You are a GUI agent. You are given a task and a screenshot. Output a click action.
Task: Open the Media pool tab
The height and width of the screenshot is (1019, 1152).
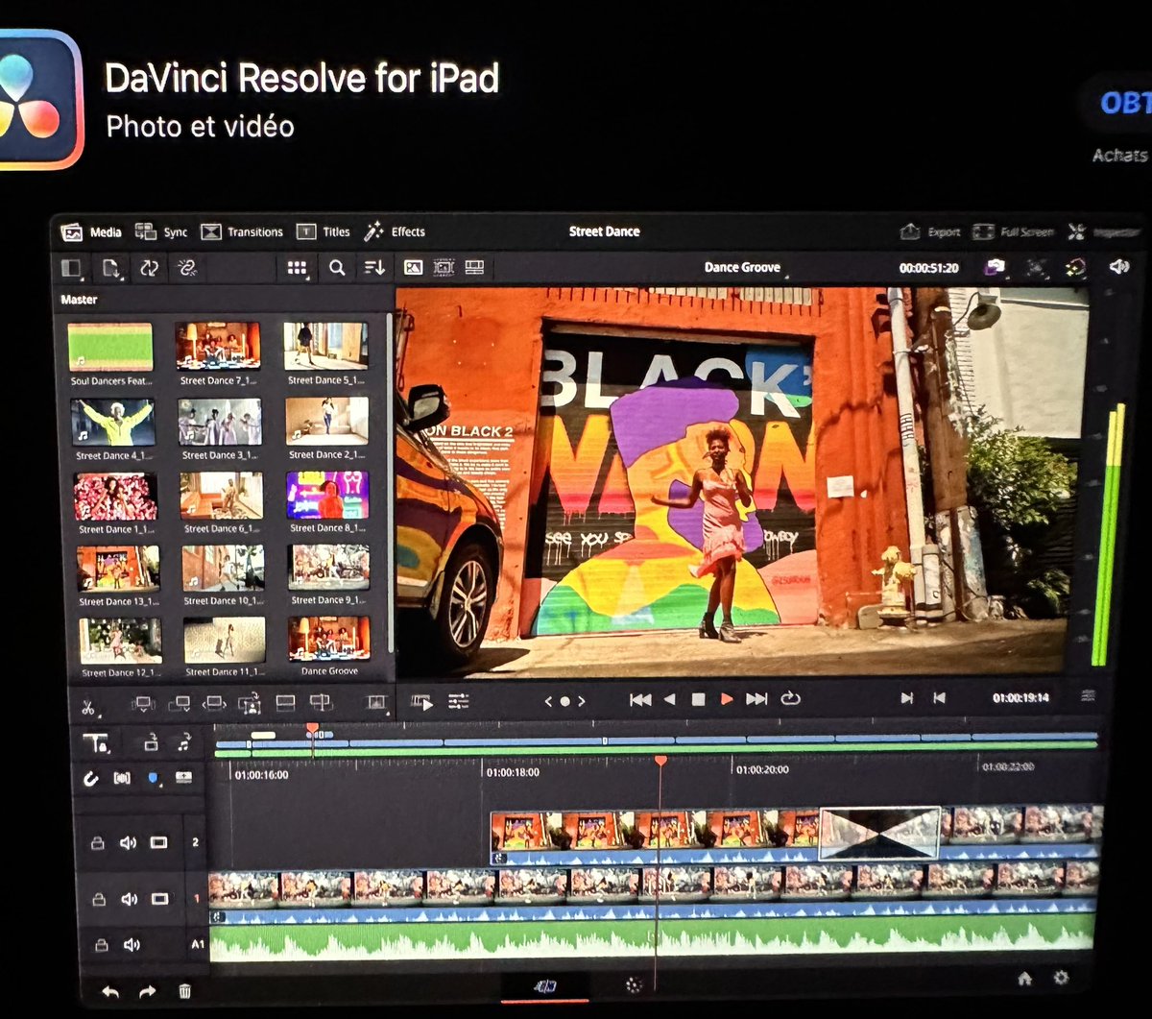[x=91, y=232]
